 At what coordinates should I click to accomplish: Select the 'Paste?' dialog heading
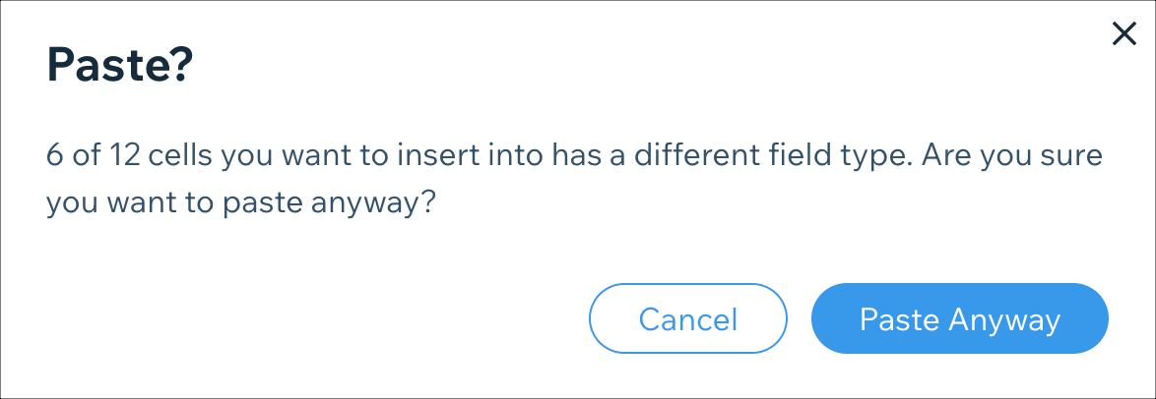(119, 66)
